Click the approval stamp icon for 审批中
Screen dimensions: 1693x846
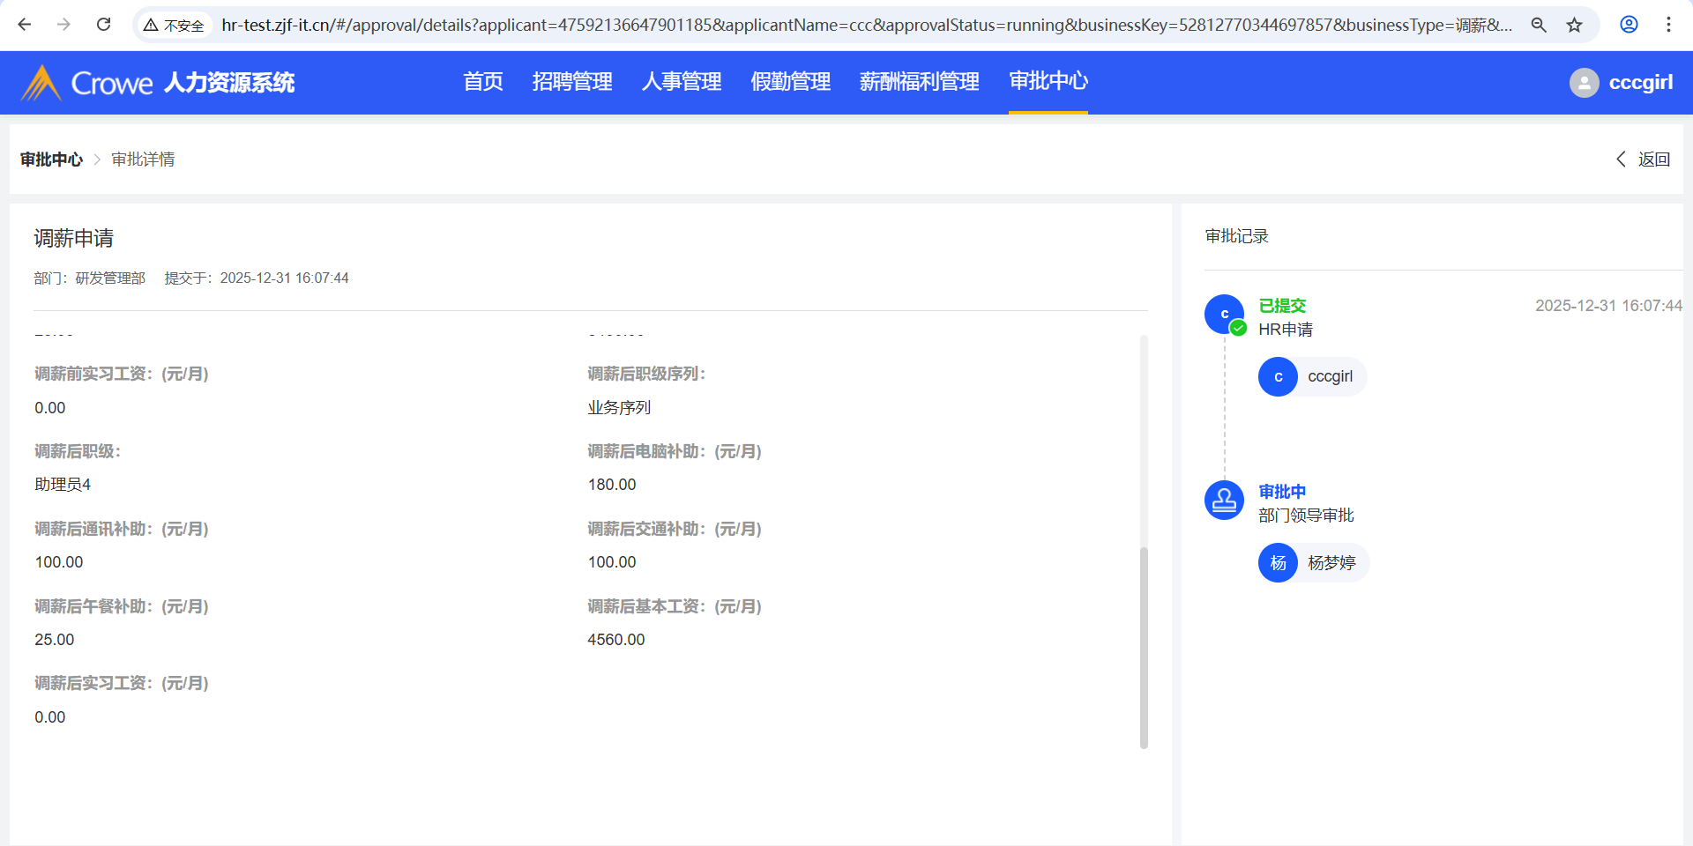pyautogui.click(x=1224, y=501)
